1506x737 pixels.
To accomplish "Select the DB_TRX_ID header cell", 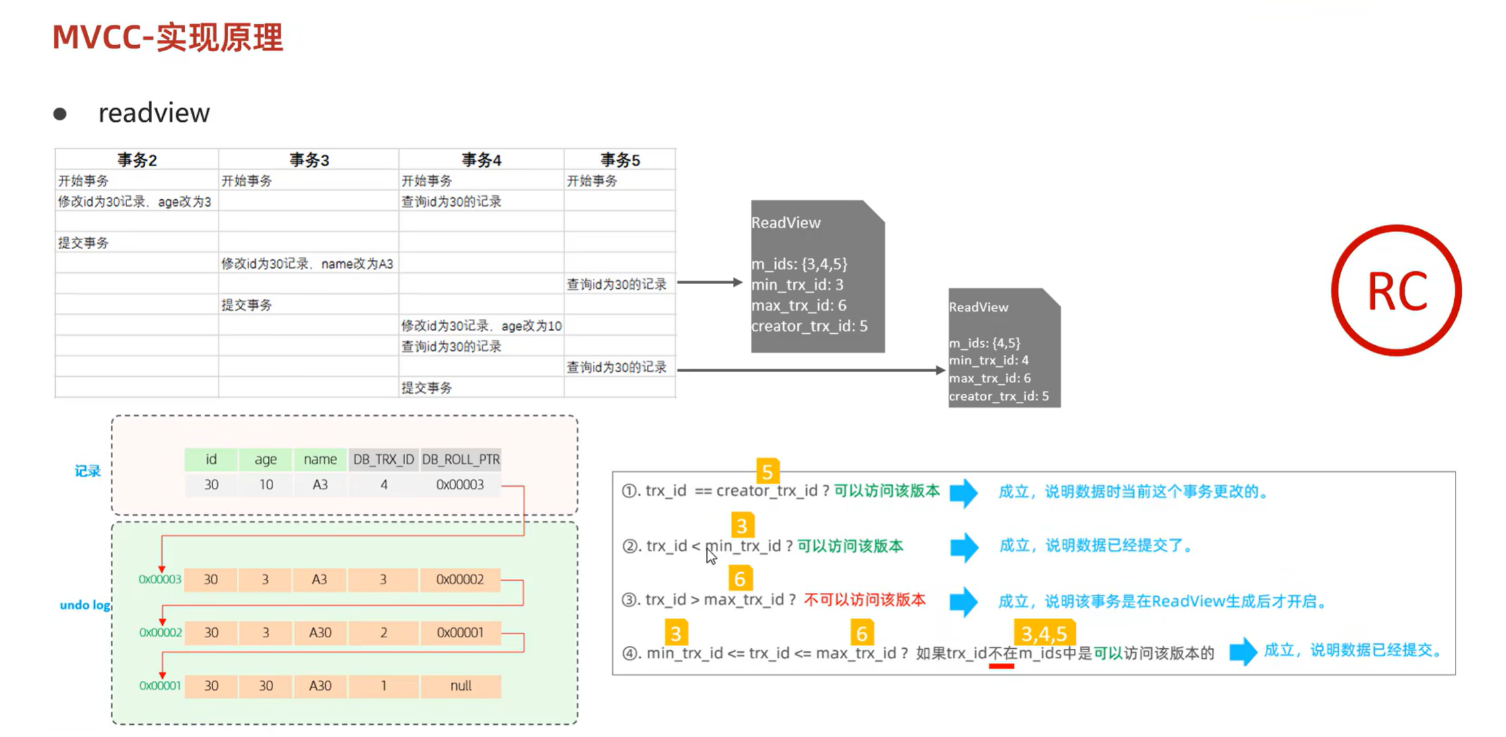I will pyautogui.click(x=384, y=459).
